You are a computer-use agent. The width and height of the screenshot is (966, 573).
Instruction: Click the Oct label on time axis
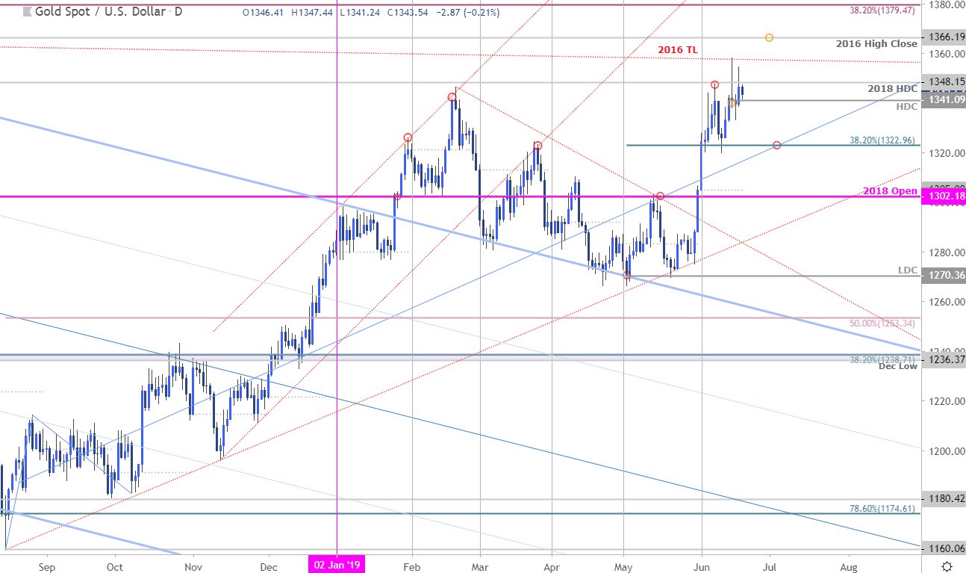[115, 566]
